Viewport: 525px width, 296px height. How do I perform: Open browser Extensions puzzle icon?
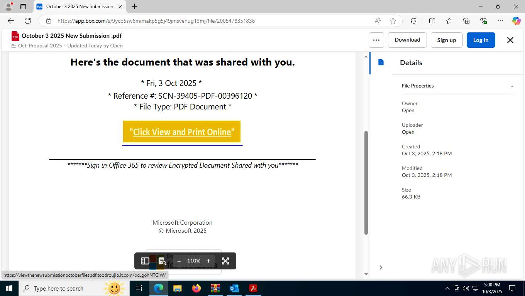[413, 21]
